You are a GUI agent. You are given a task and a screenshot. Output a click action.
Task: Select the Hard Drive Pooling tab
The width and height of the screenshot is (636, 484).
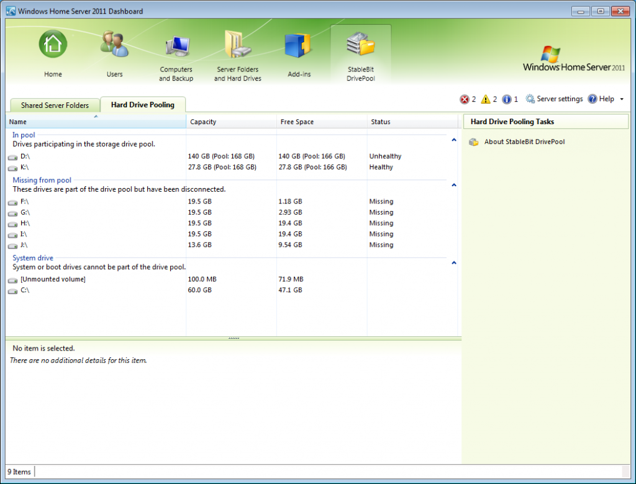tap(143, 105)
